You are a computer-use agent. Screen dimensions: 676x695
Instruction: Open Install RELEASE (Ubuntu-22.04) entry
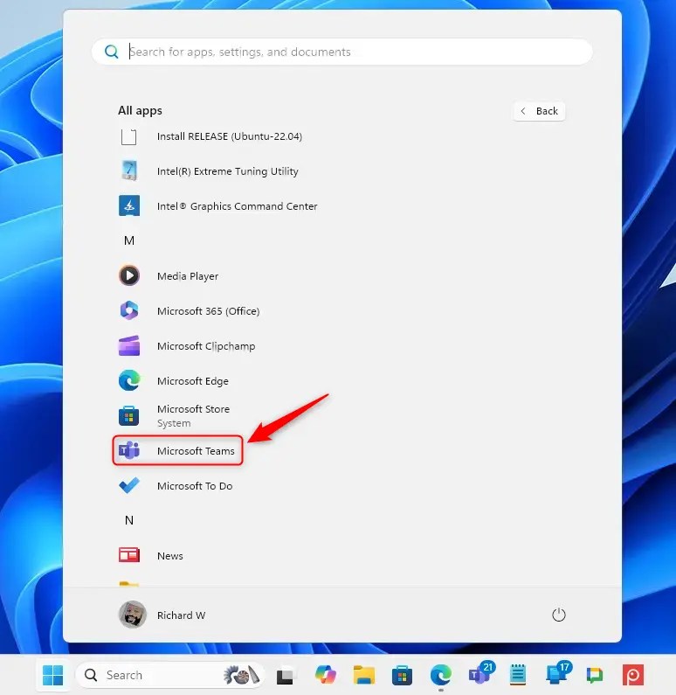pos(210,136)
